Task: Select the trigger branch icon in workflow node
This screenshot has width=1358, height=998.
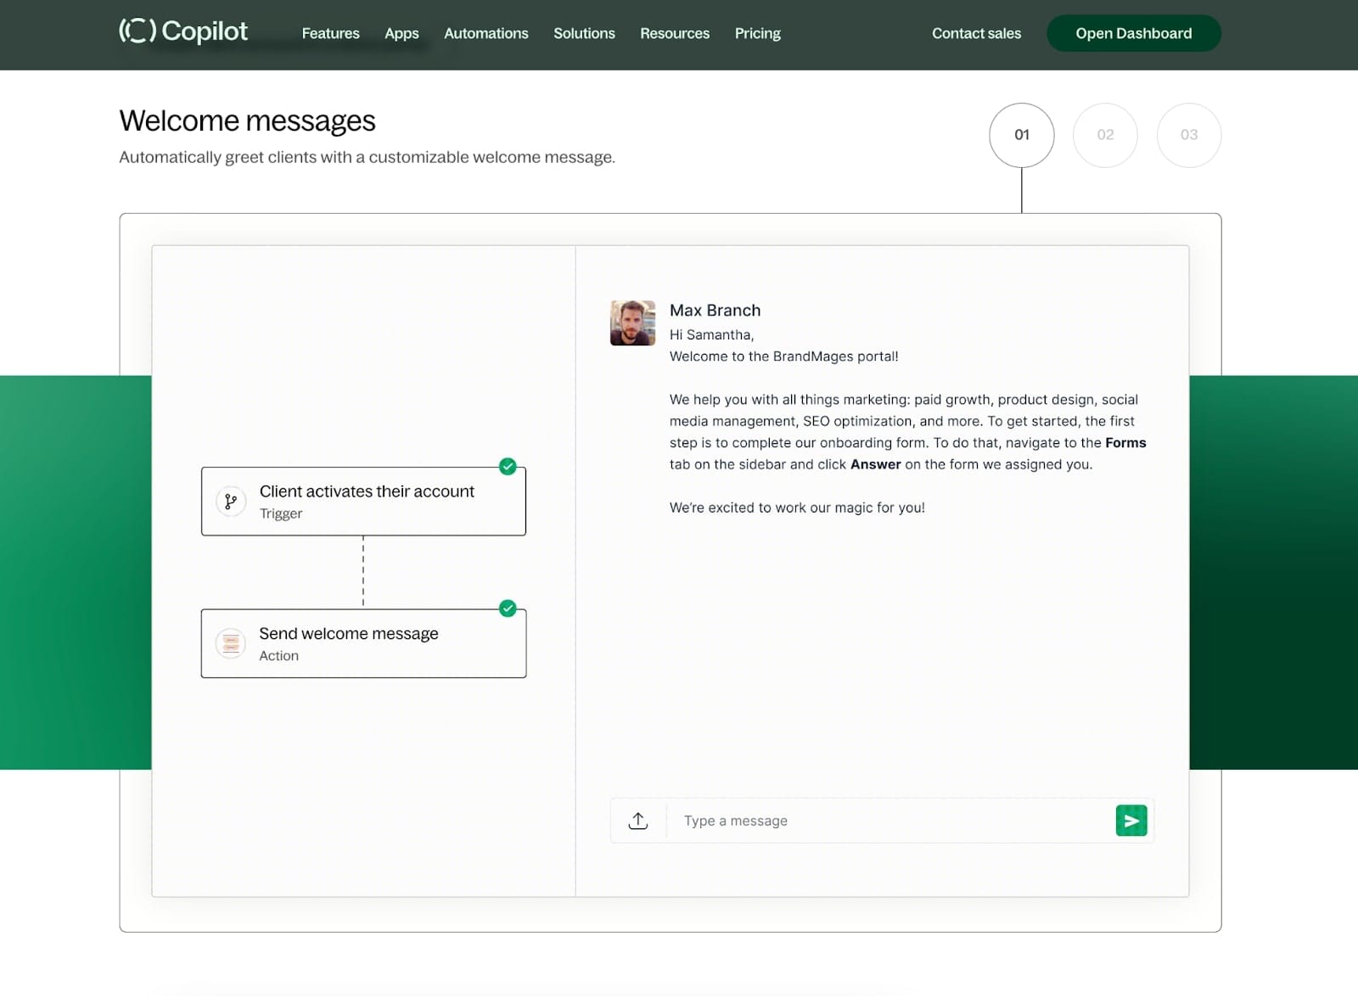Action: click(x=230, y=501)
